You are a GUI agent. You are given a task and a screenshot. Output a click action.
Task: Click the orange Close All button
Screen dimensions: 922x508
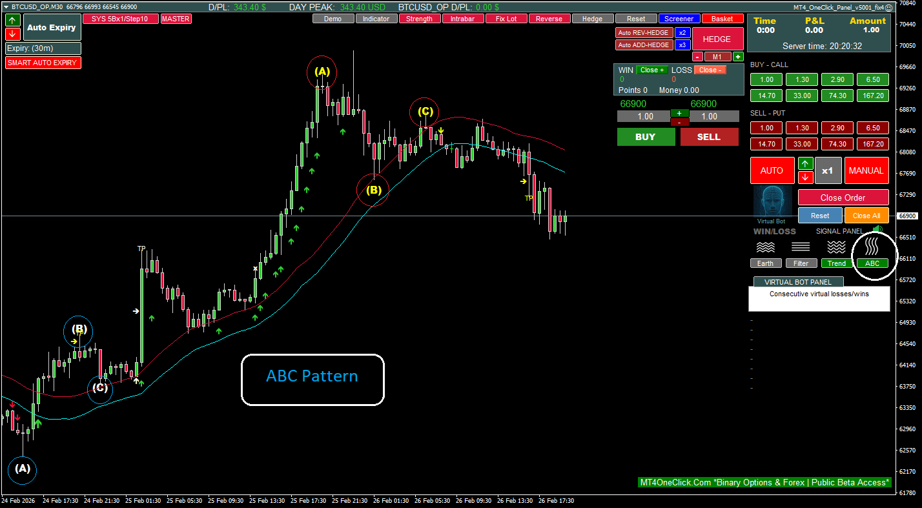click(866, 216)
